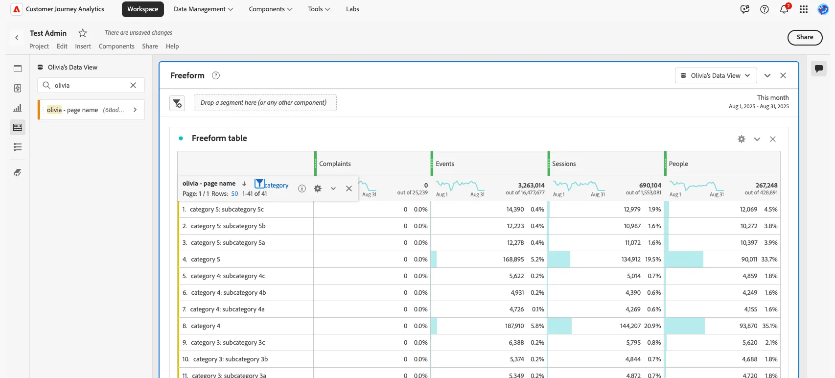This screenshot has height=378, width=835.
Task: Open the Components icon in left rail
Action: coord(18,127)
